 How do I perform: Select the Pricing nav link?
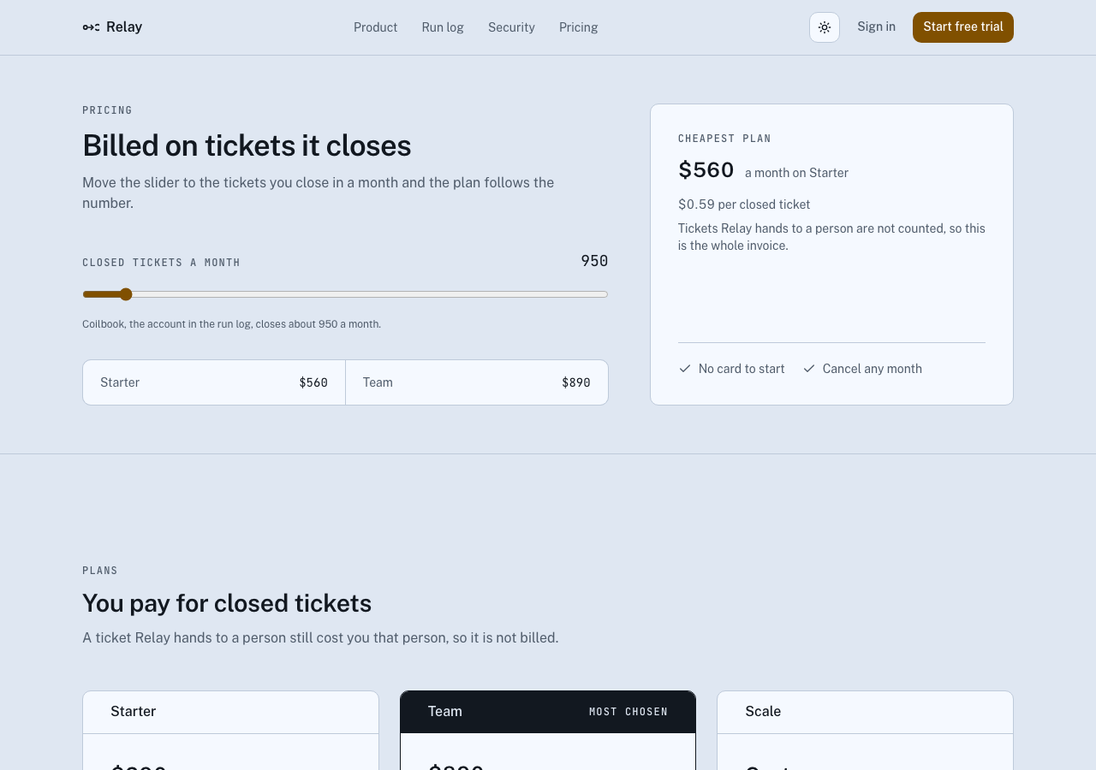click(579, 27)
